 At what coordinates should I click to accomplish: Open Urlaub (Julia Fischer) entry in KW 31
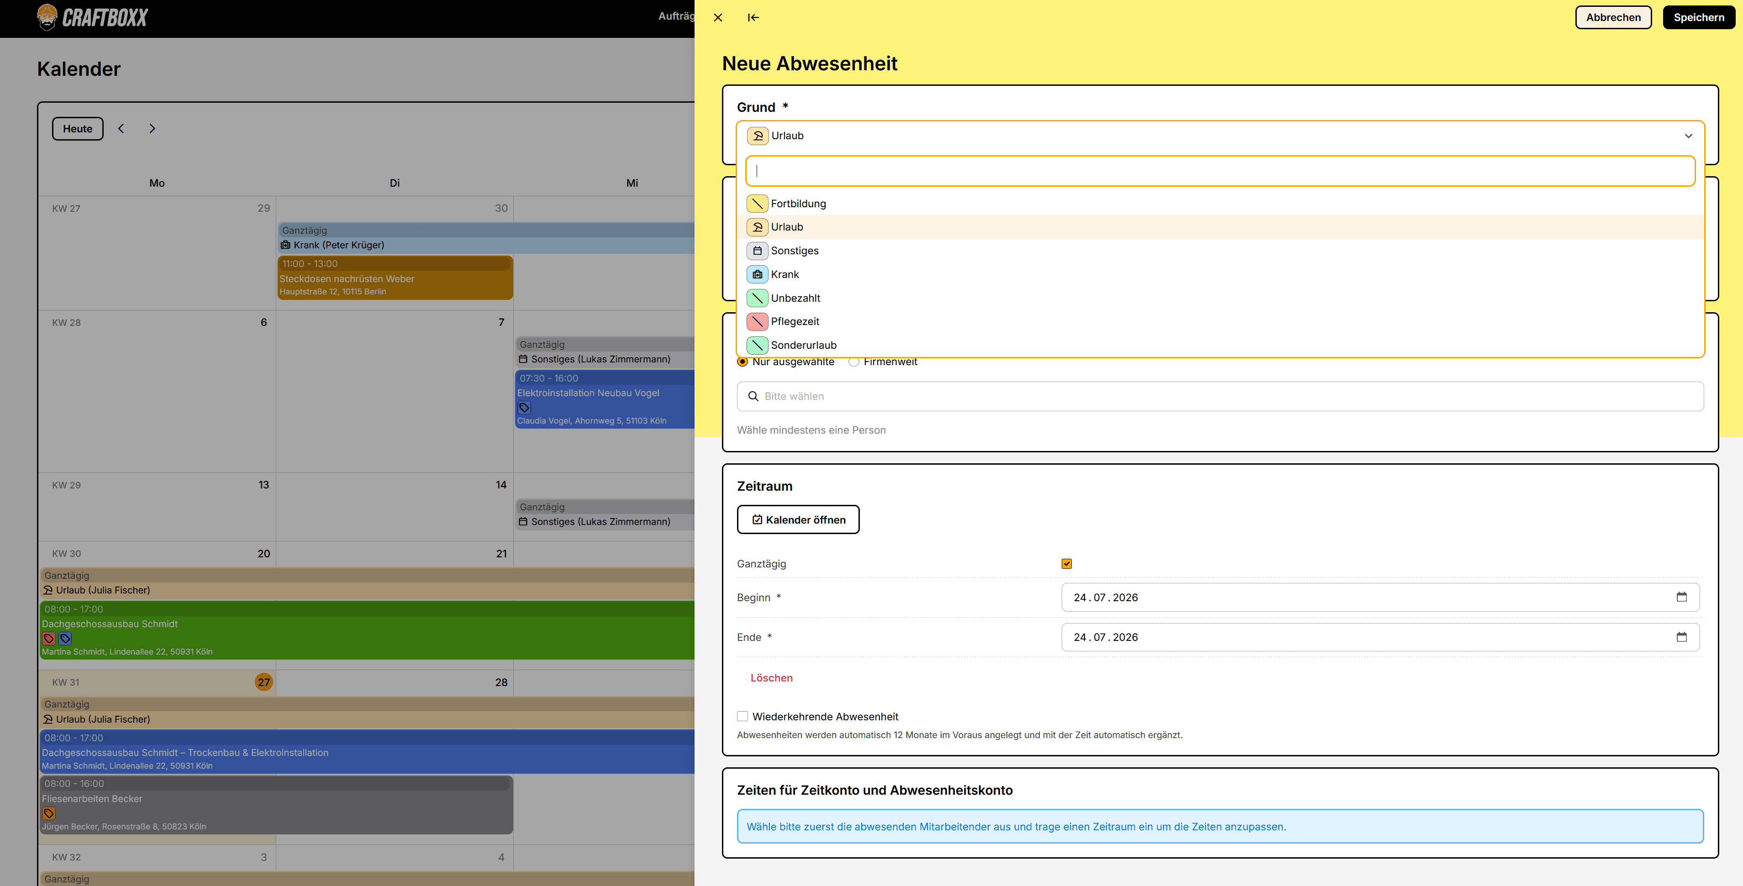368,712
